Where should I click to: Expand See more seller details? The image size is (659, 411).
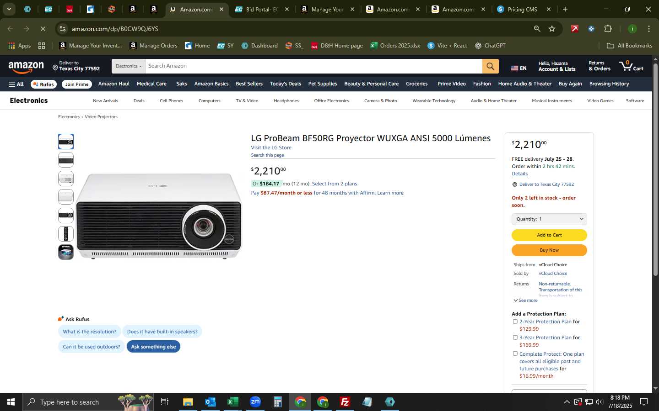point(525,300)
